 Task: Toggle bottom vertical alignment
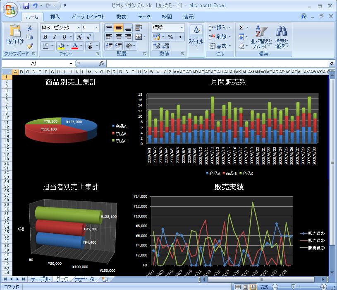pos(128,28)
